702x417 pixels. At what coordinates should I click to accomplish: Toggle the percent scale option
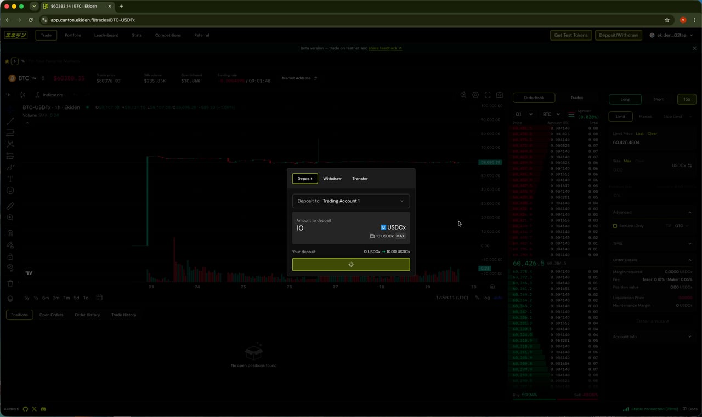(477, 298)
